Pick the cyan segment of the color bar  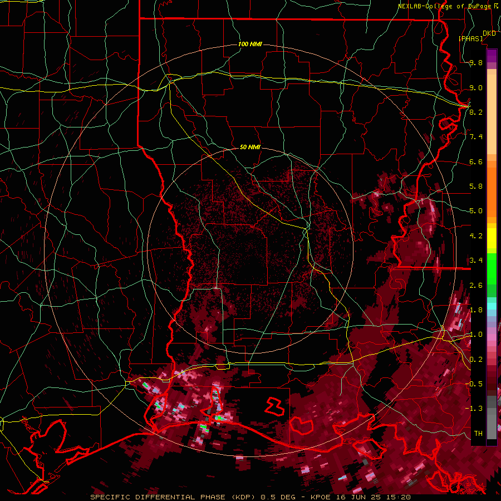tap(492, 306)
